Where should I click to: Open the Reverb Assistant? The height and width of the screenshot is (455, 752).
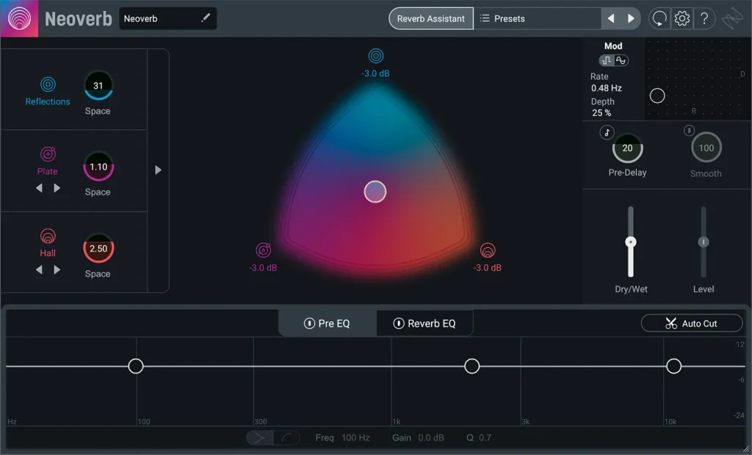click(430, 18)
